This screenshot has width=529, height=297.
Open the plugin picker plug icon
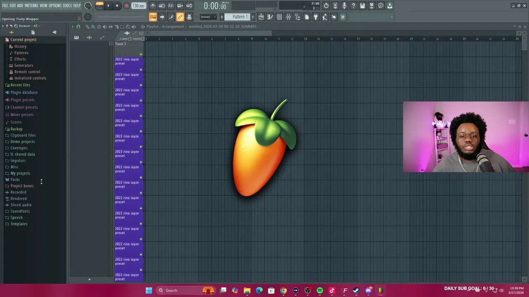coord(316,17)
